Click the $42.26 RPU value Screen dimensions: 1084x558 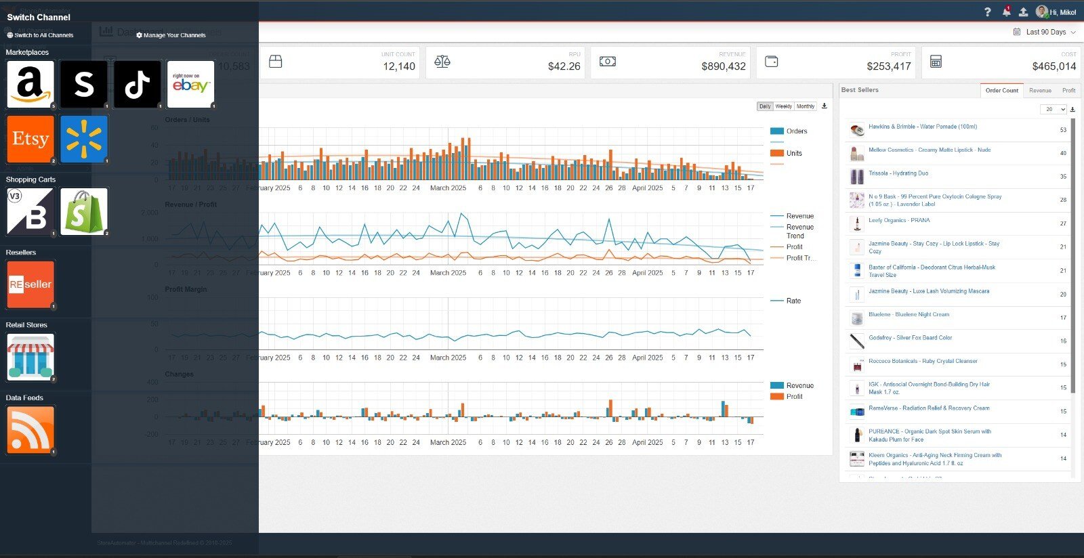pyautogui.click(x=564, y=66)
